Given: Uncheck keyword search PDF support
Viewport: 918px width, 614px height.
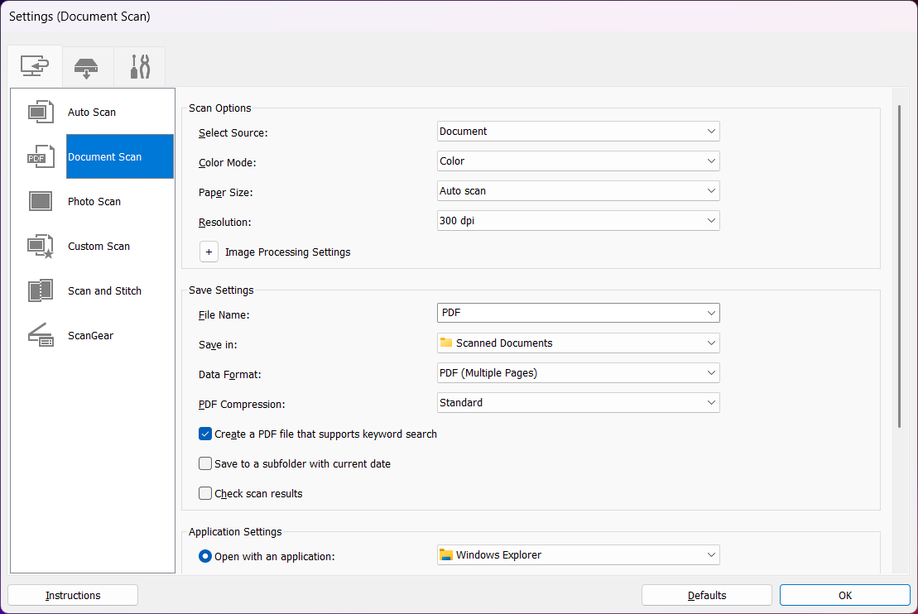Looking at the screenshot, I should click(204, 434).
